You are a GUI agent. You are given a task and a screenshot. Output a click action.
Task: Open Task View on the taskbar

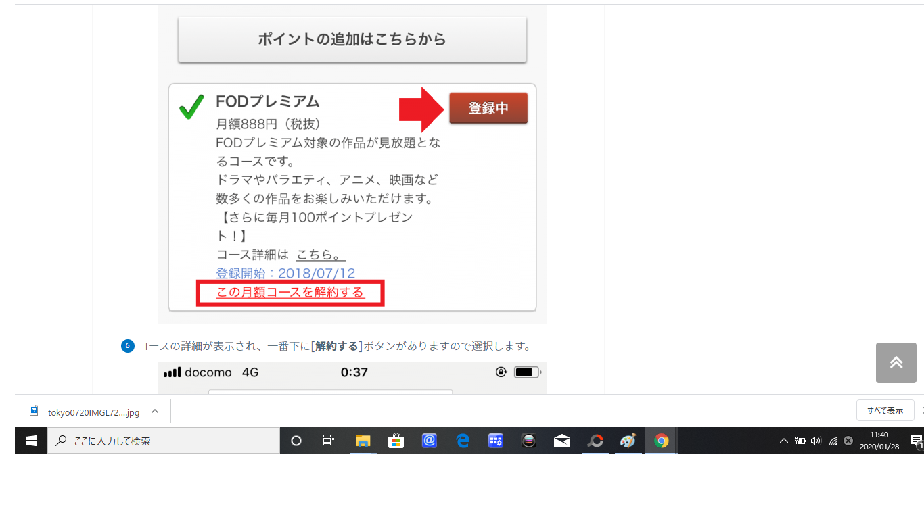pyautogui.click(x=329, y=441)
